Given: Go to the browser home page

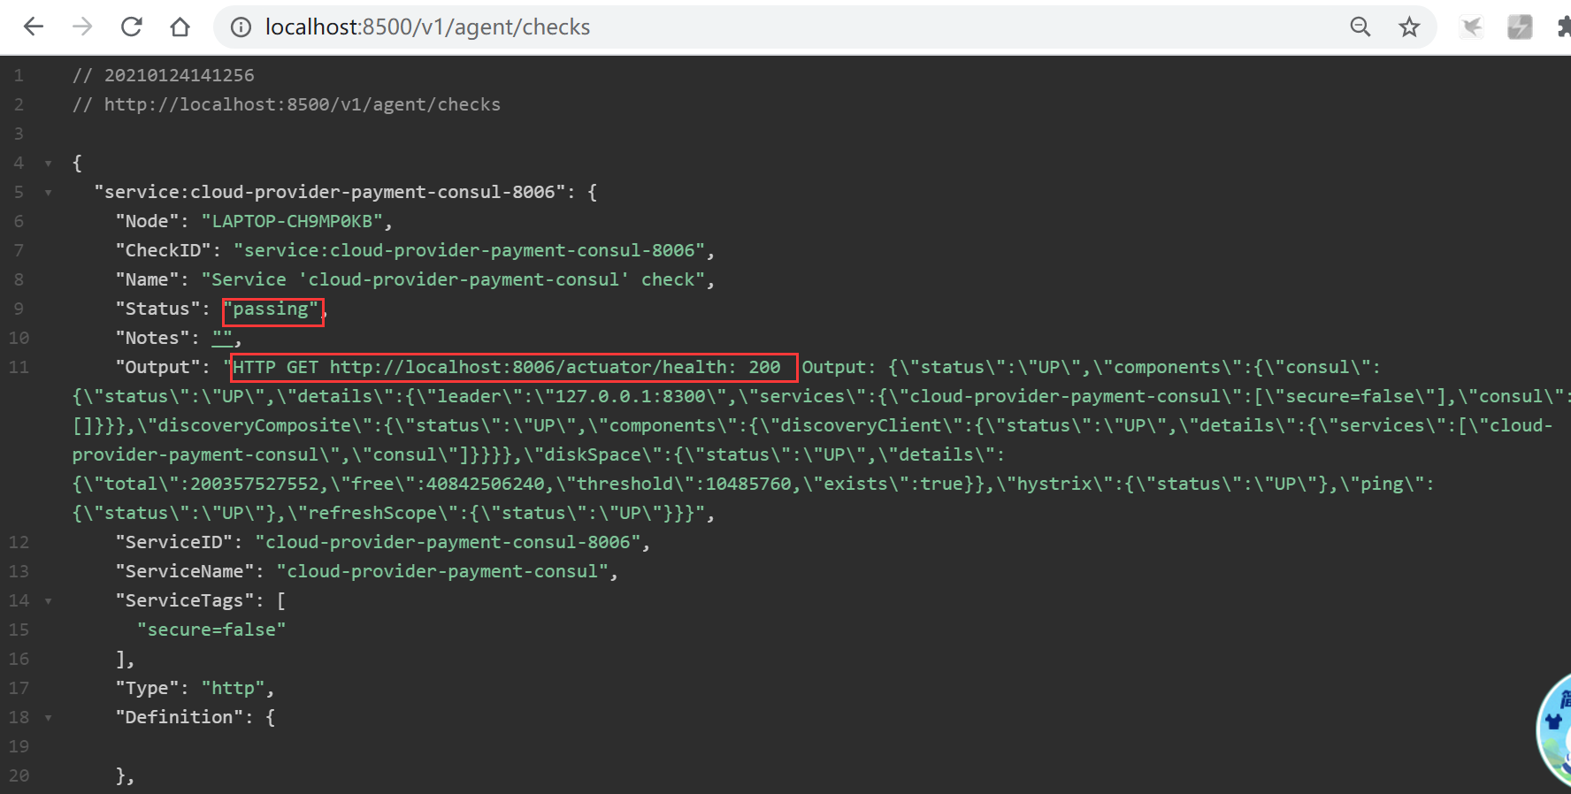Looking at the screenshot, I should click(180, 27).
